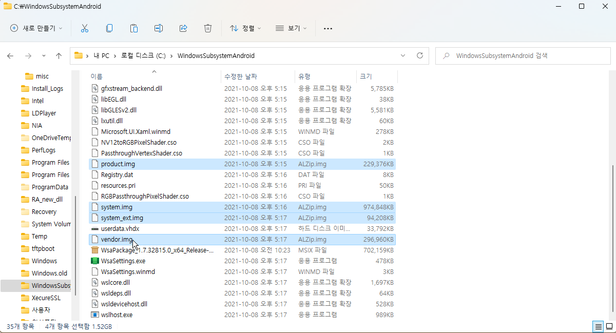616x333 pixels.
Task: Select the resources.pri file name
Action: [118, 185]
